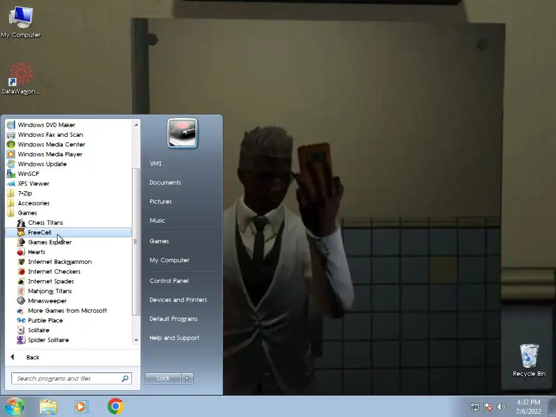Open Games in right Start menu pane

[159, 241]
